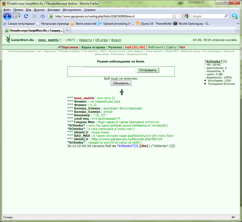
Task: Select the GanjaWars.Ru browser tab
Action: [34, 31]
